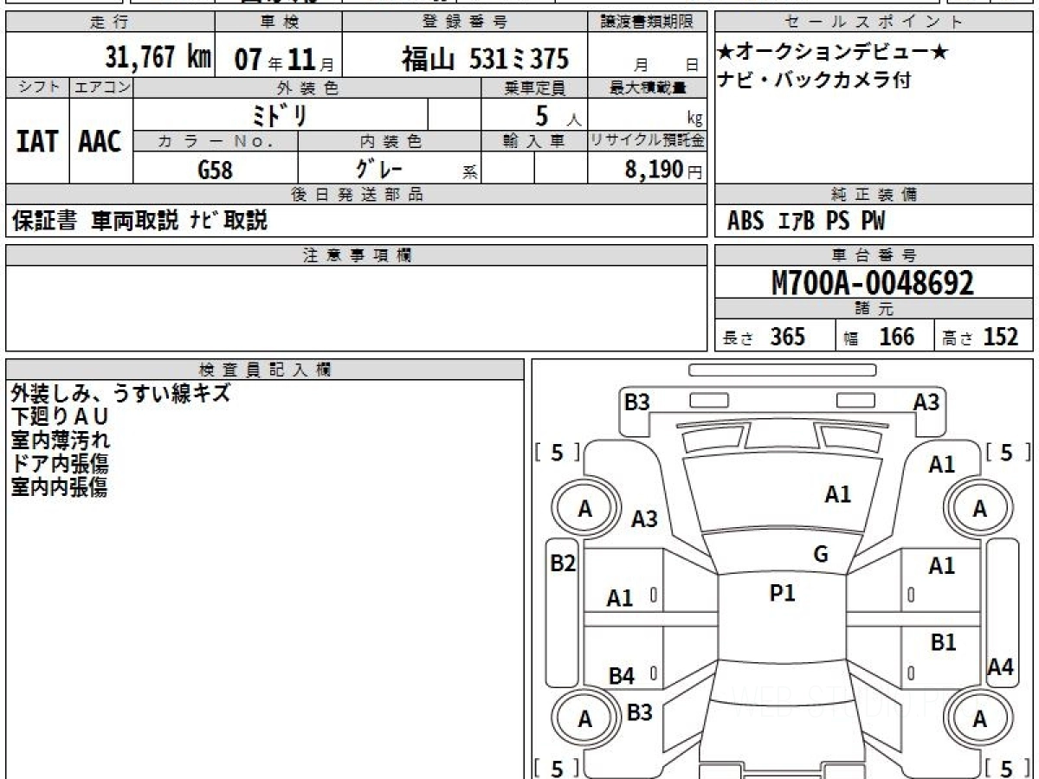Click the A1 mark beside the B2 sill
The image size is (1039, 779).
pos(620,598)
